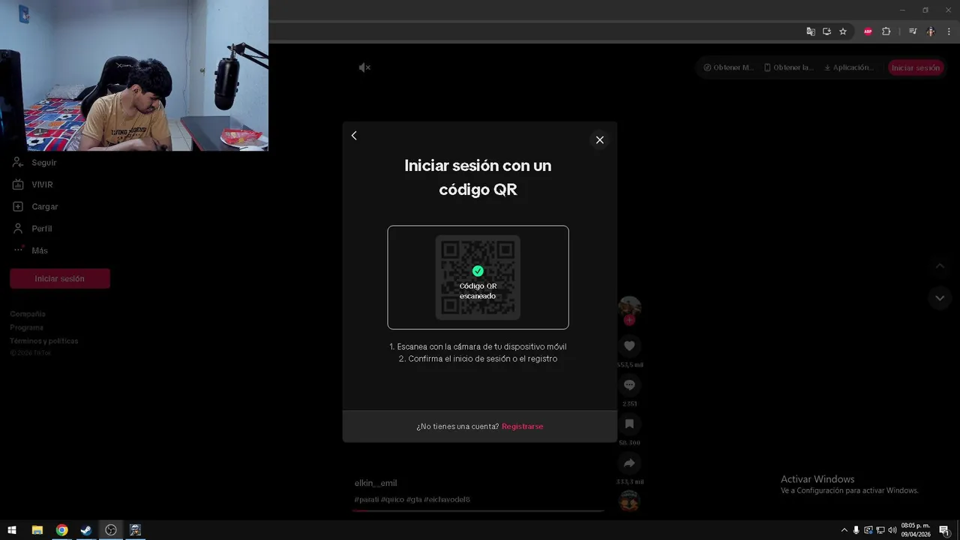
Task: Click the #parati hashtag
Action: pyautogui.click(x=367, y=499)
